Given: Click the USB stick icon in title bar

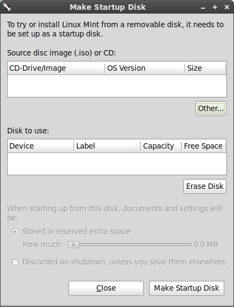Looking at the screenshot, I should [7, 7].
